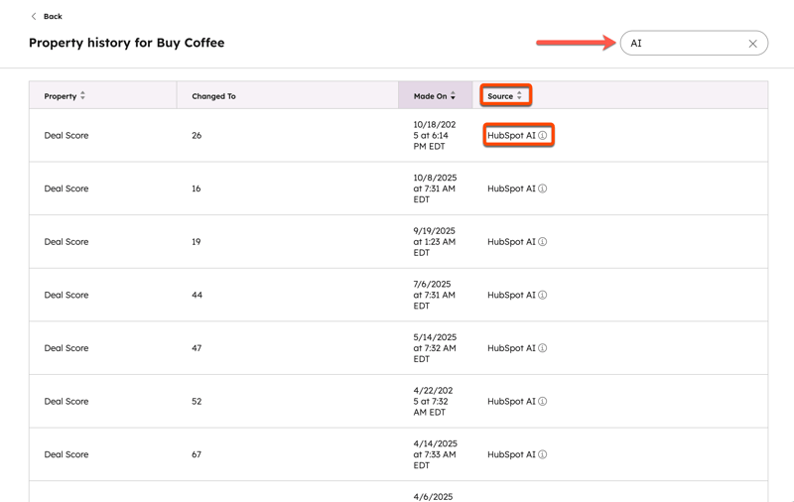Go Back to previous page
The height and width of the screenshot is (502, 794).
[53, 17]
